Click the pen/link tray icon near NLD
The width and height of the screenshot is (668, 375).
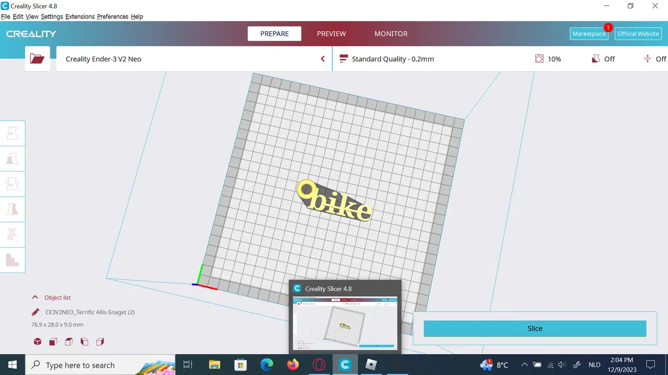point(577,365)
